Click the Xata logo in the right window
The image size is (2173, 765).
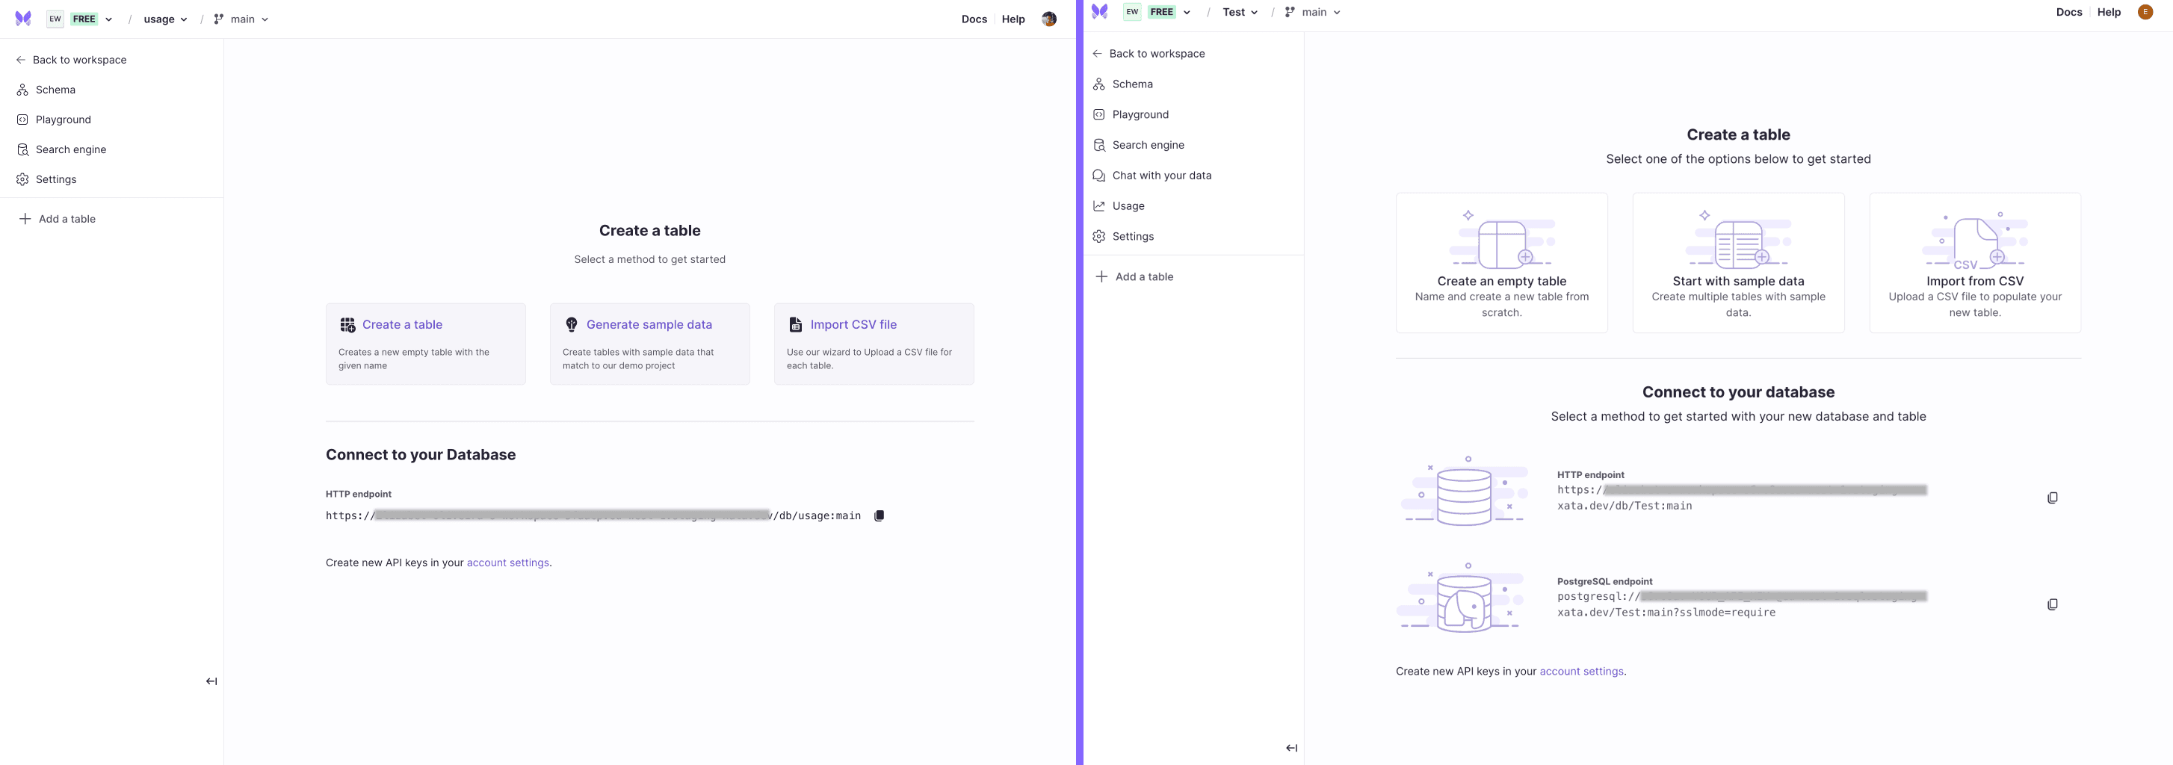pyautogui.click(x=1099, y=12)
